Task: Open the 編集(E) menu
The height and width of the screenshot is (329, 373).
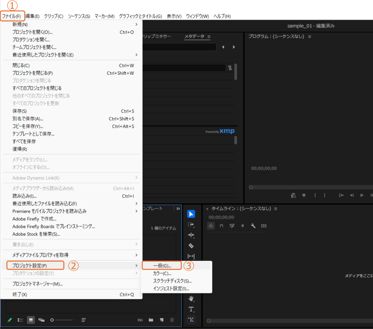Action: click(x=32, y=16)
